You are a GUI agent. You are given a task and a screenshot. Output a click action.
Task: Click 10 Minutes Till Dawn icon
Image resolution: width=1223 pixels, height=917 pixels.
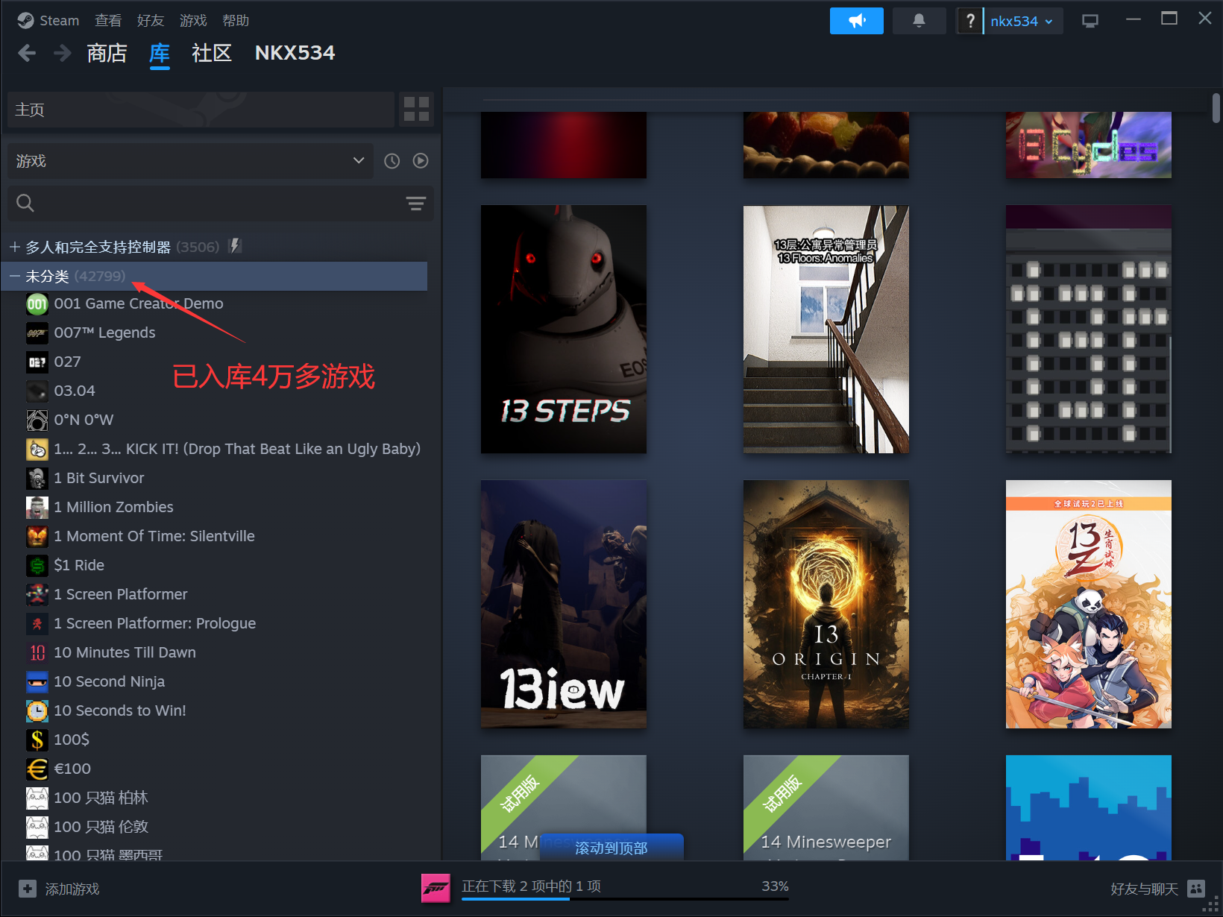37,652
